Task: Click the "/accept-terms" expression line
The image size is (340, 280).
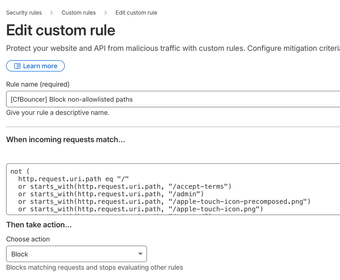Action: point(125,187)
